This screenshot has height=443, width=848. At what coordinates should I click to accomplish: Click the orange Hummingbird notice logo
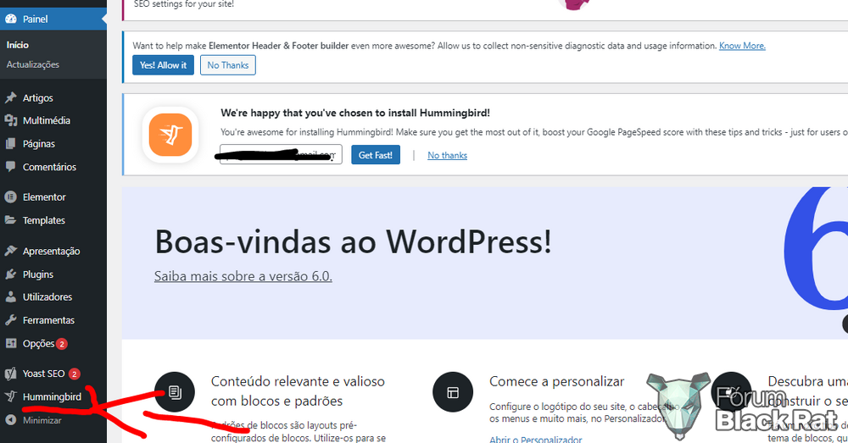170,135
